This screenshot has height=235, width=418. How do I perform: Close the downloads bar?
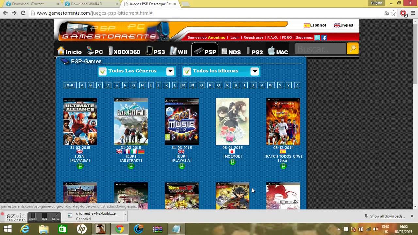412,216
